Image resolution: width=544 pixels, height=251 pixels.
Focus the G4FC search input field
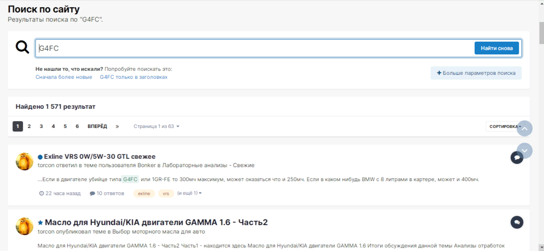point(254,48)
